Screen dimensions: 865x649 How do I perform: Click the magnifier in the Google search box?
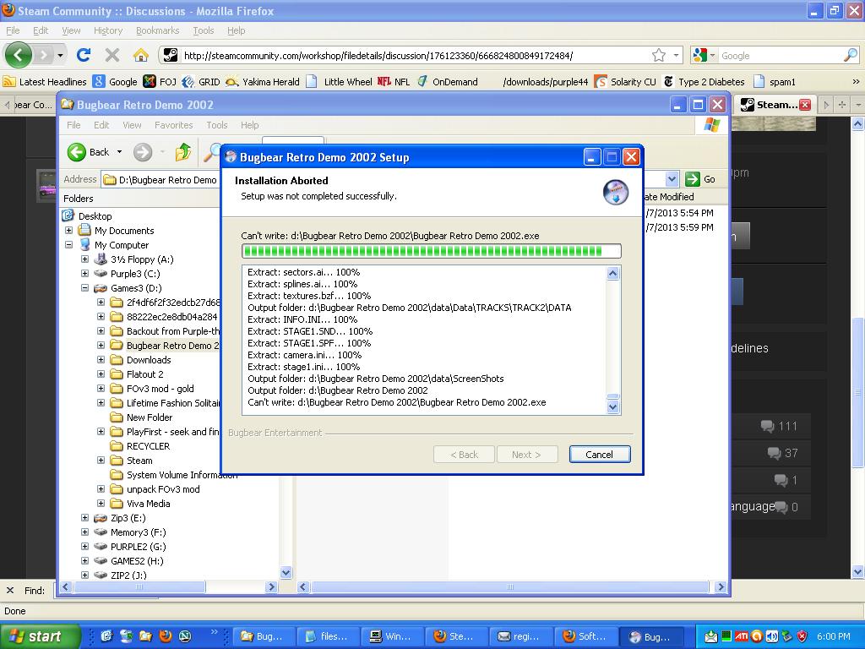850,55
